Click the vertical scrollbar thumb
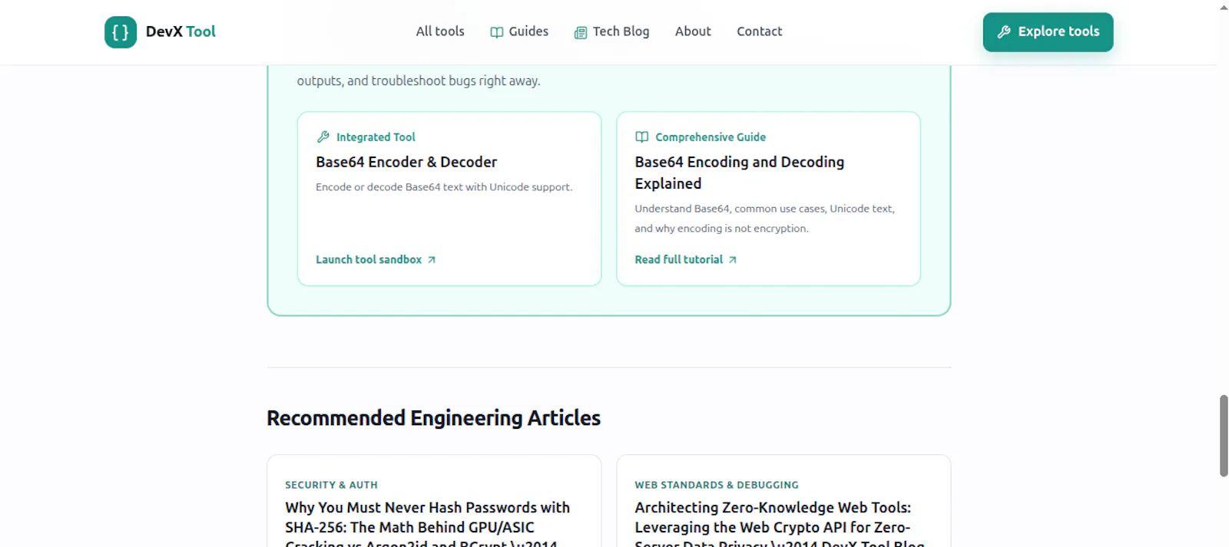 (x=1224, y=436)
